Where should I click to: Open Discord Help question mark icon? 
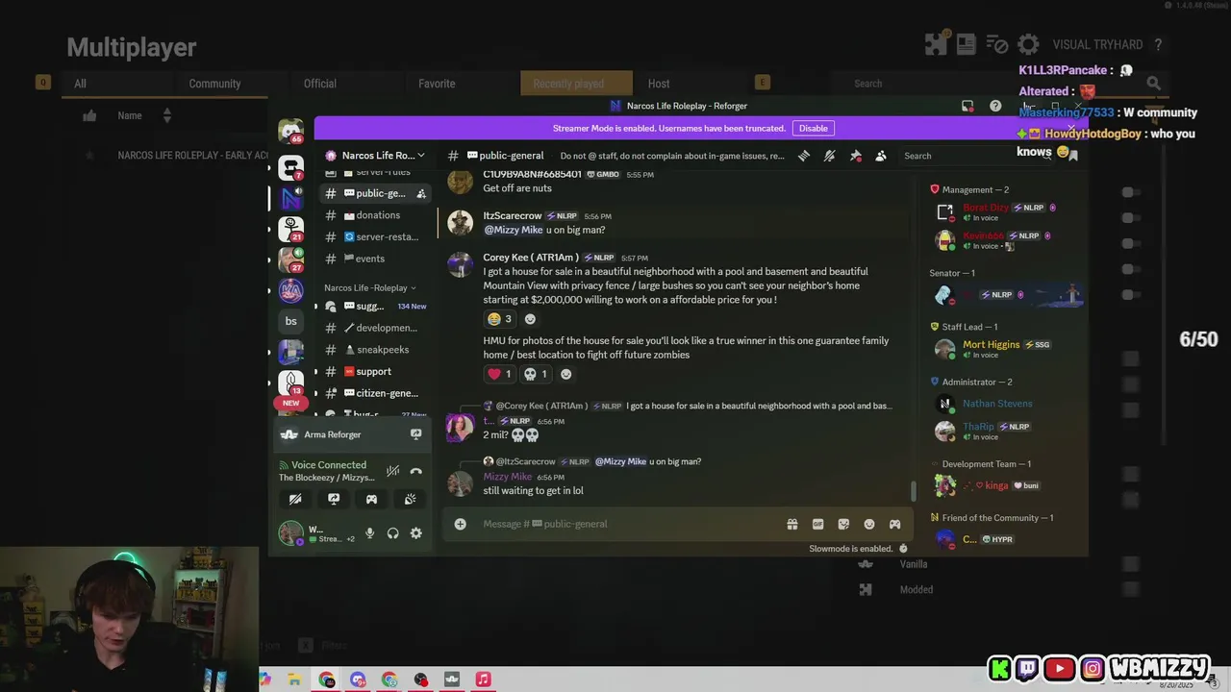point(995,106)
